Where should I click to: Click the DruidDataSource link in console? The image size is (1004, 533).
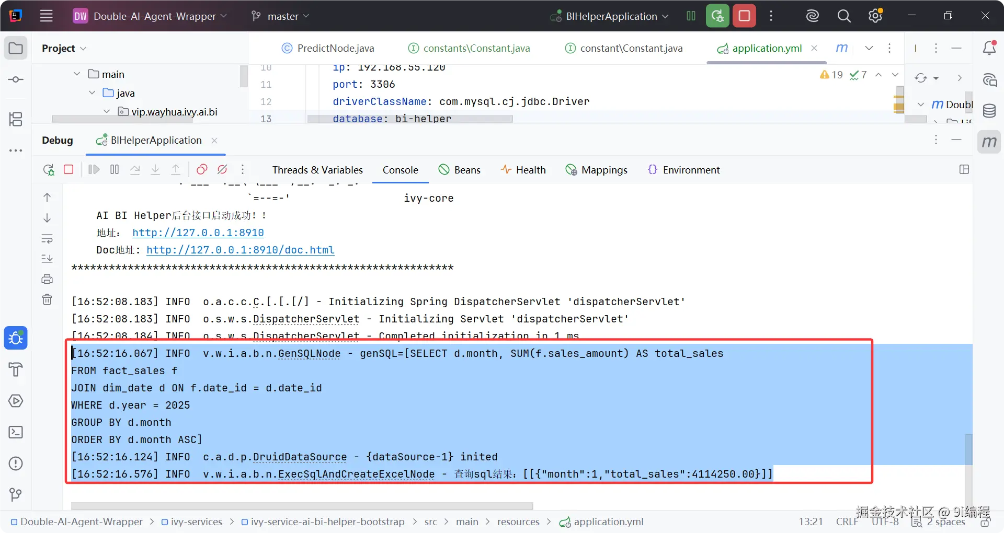(300, 457)
